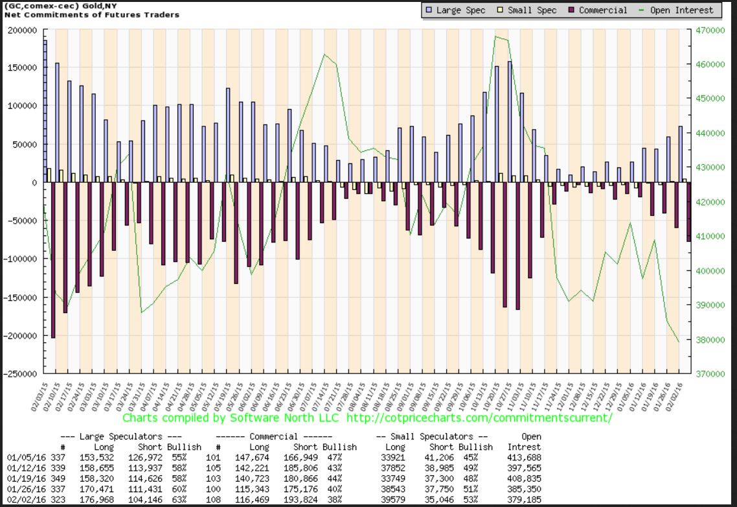The image size is (737, 507).
Task: Select the 'Large Spec' legend label text
Action: [460, 10]
